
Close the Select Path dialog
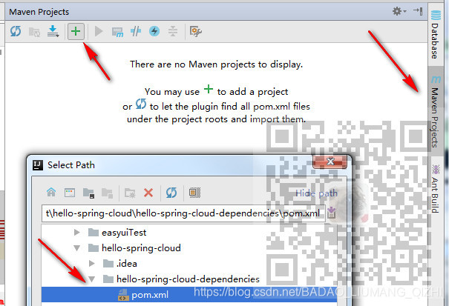click(330, 162)
